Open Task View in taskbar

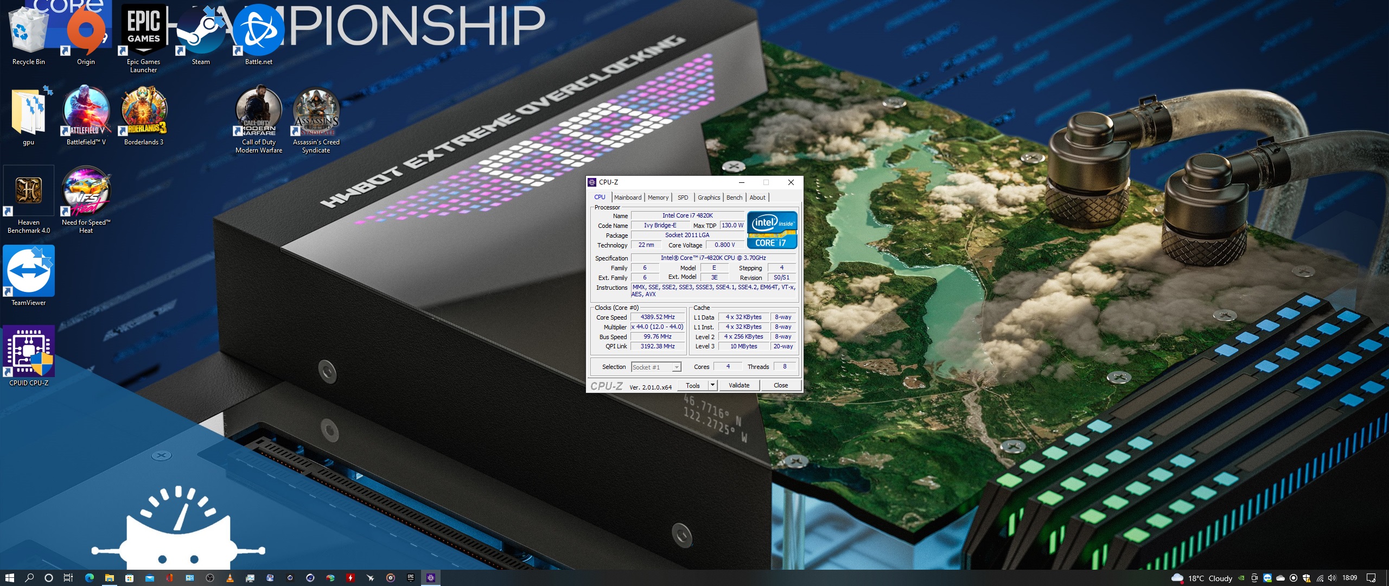[68, 578]
